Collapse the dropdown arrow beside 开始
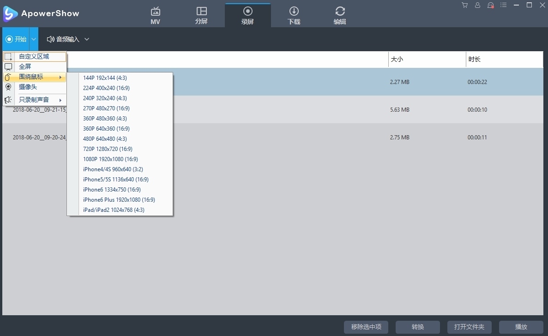 pos(34,39)
